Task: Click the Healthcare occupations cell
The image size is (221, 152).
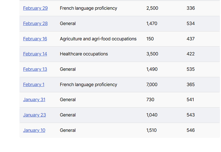Action: point(84,54)
